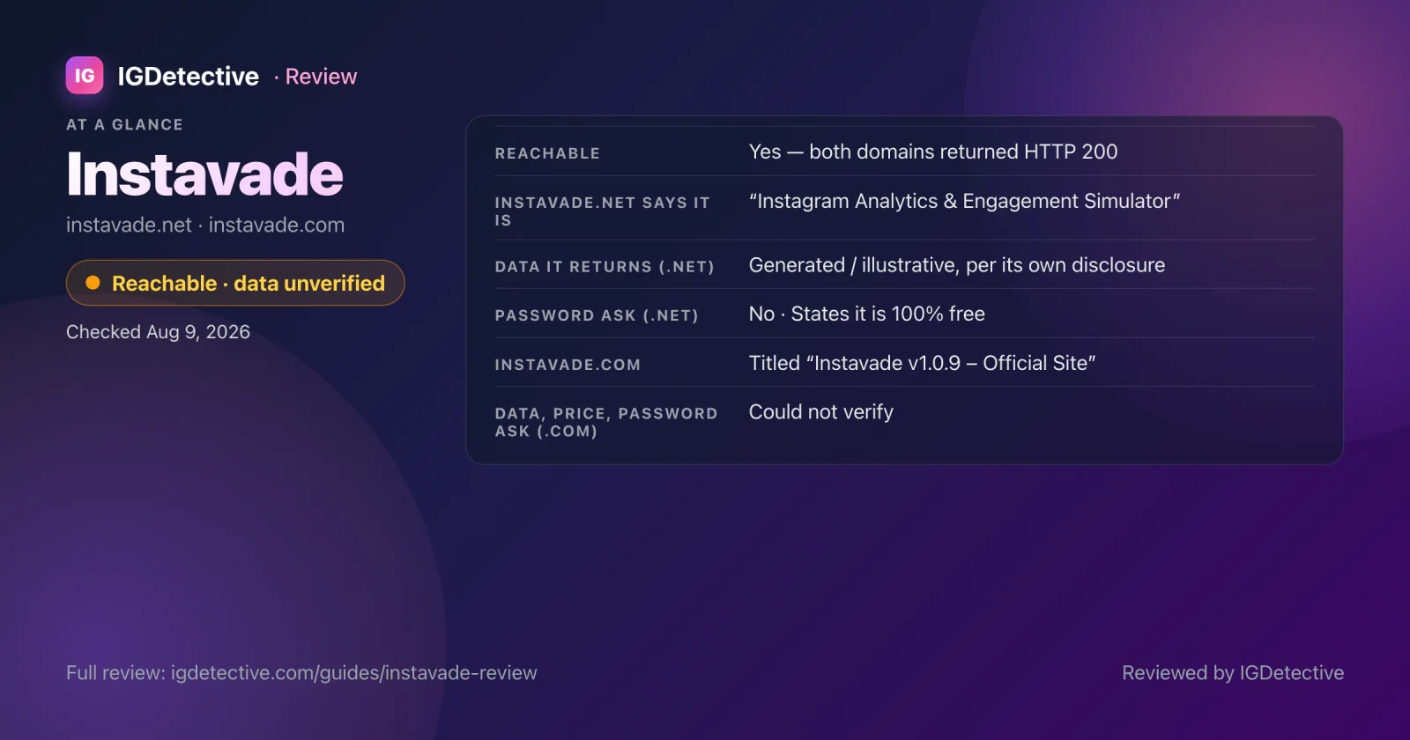This screenshot has width=1410, height=740.
Task: Click the "DATA IT RETURNS (.NET)" label
Action: coord(605,267)
